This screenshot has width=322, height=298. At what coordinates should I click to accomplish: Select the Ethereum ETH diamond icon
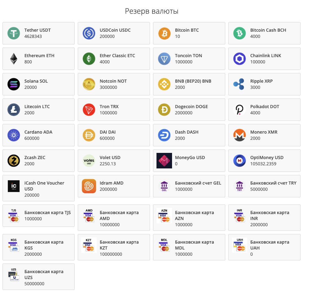(14, 59)
